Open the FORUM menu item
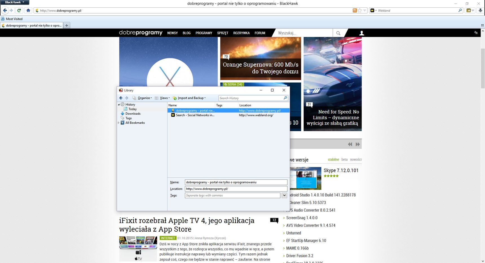The image size is (485, 263). (260, 33)
